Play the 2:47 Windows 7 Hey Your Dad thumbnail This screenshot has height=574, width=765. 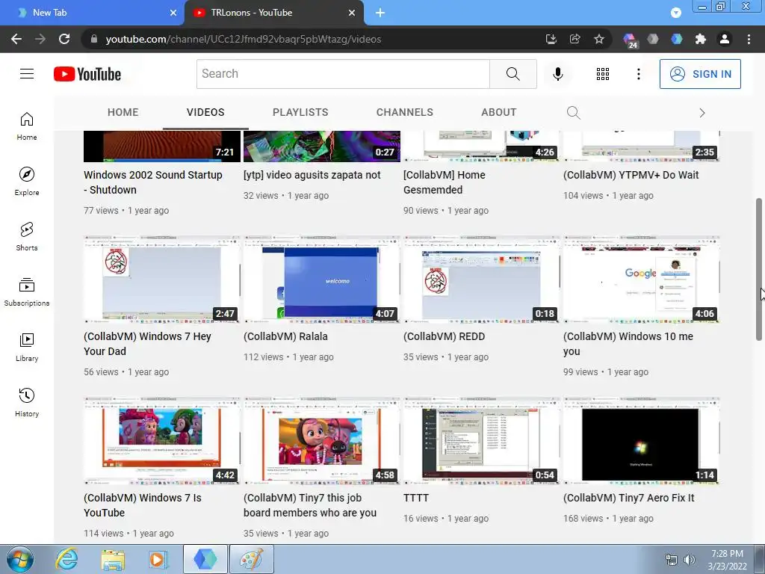162,280
